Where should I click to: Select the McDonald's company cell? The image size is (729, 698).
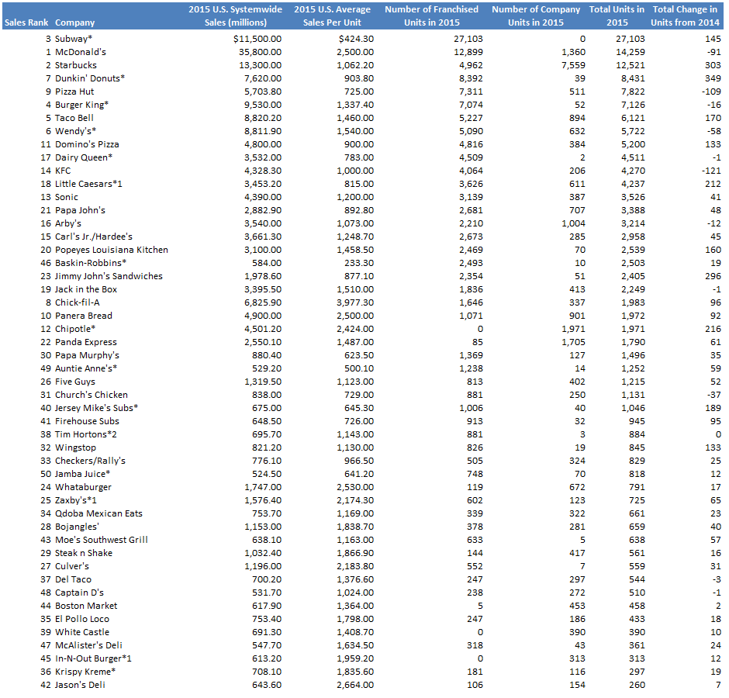tap(81, 52)
